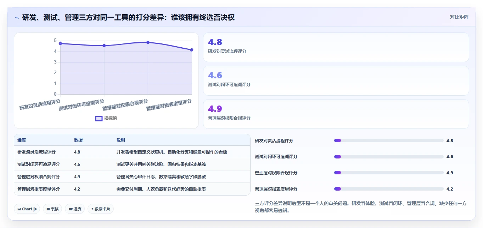Click the progress bar for 测试对闭环可追溯评分
The image size is (483, 228).
(389, 157)
